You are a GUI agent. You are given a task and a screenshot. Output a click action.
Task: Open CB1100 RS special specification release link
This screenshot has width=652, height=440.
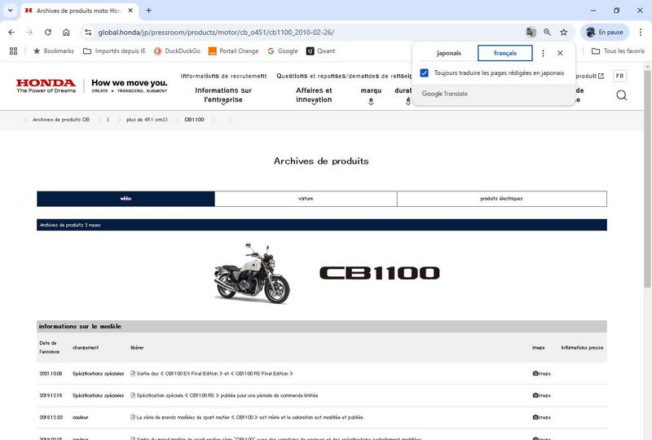227,395
